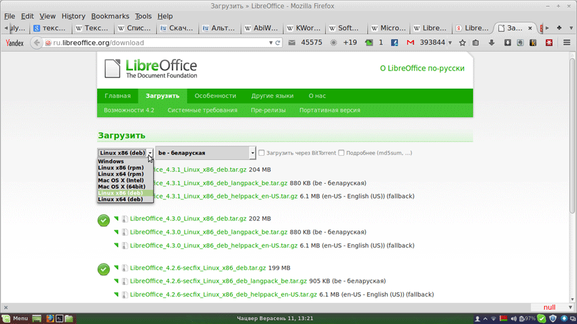Select Linux x64 (deb) from the list

pos(120,199)
